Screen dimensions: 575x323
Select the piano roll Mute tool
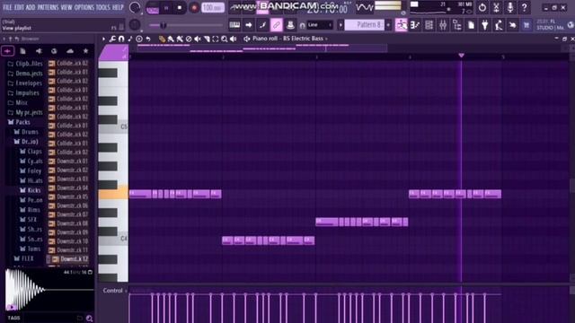tap(198, 39)
